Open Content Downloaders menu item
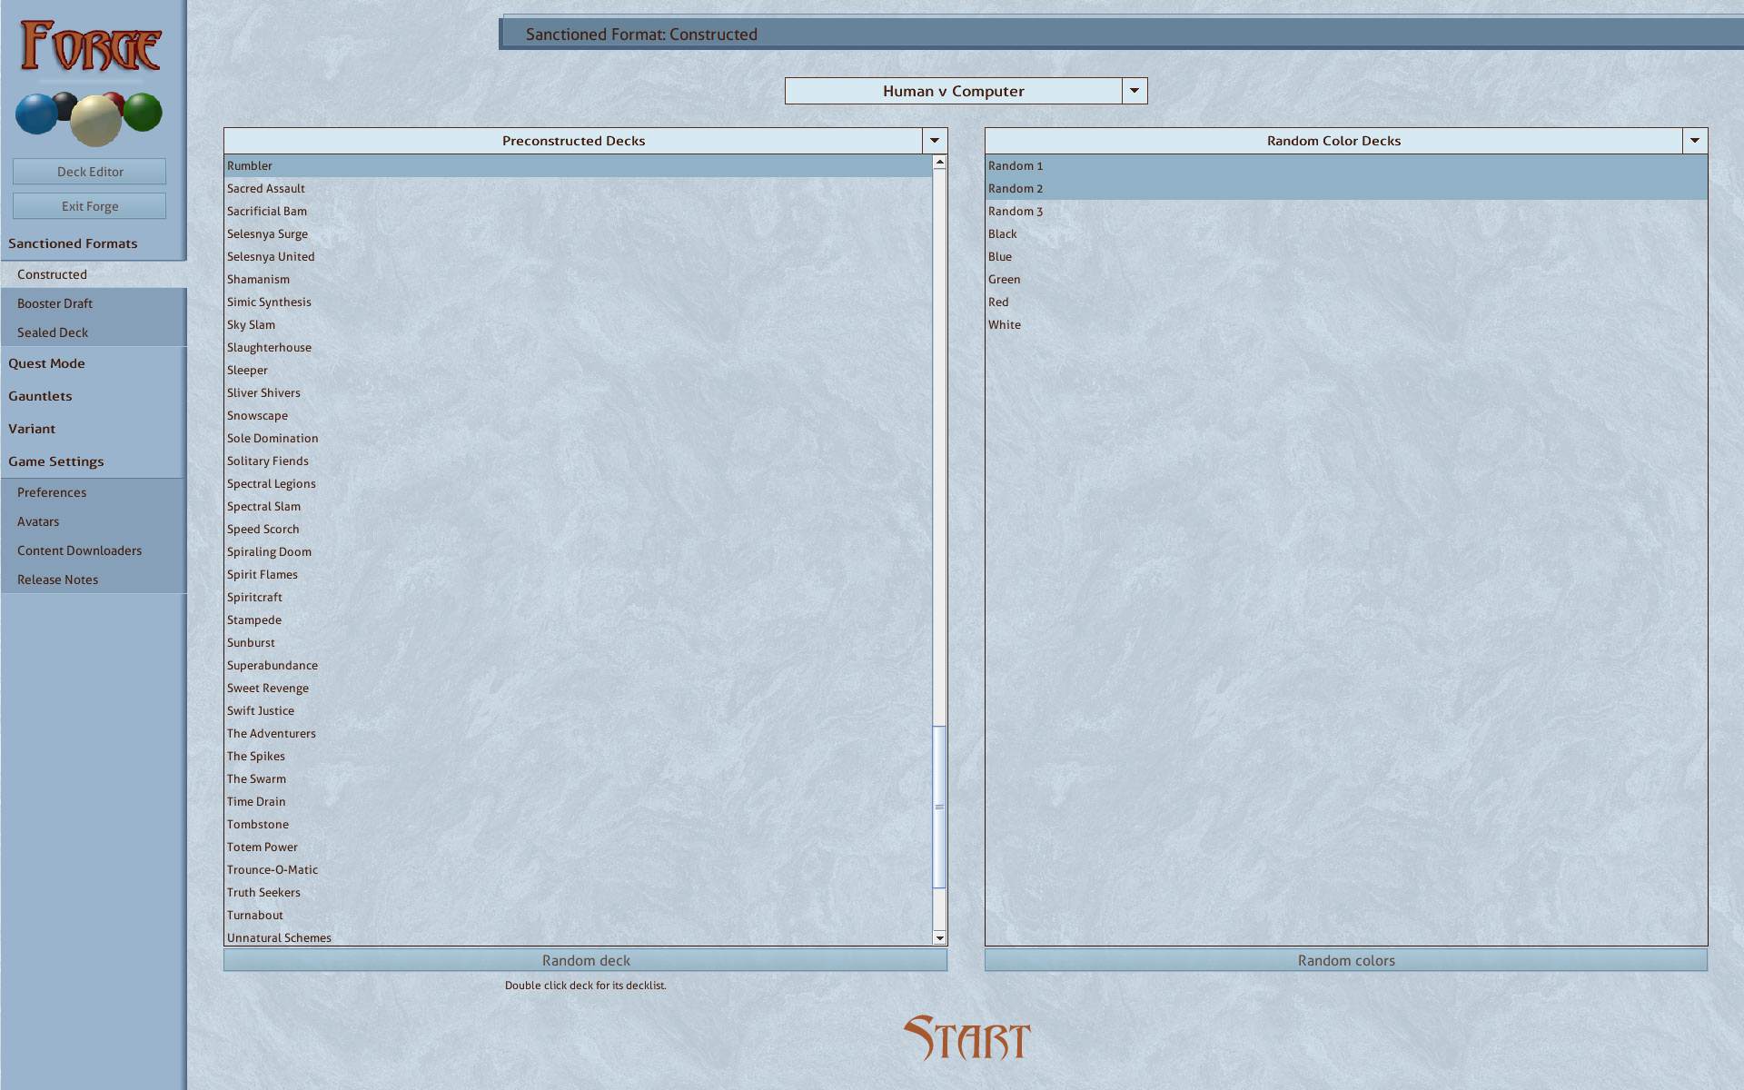1744x1090 pixels. coord(79,550)
